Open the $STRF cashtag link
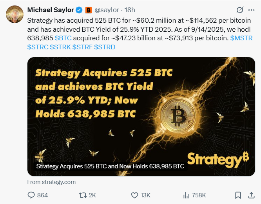 pos(82,47)
